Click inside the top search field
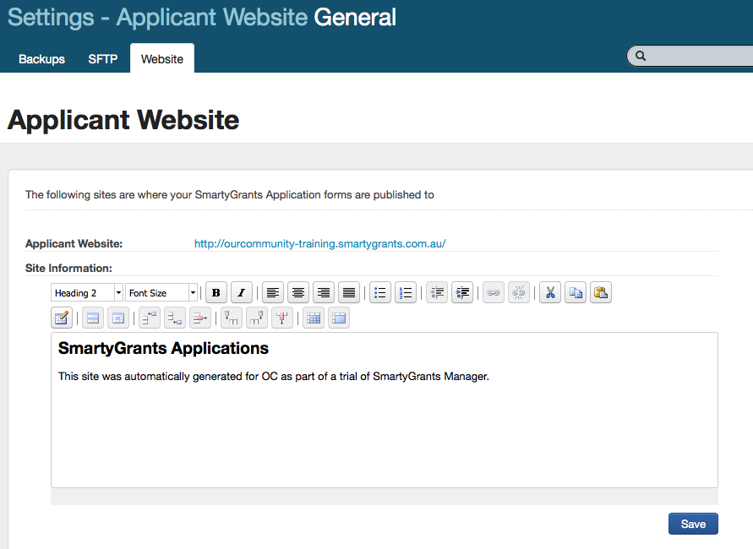 click(697, 57)
